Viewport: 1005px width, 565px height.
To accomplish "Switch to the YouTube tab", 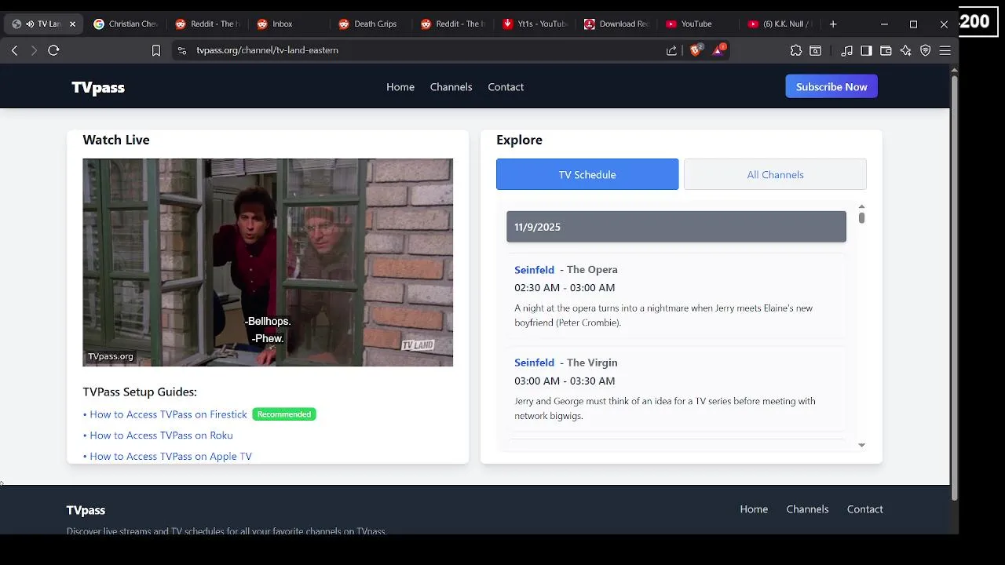I will 697,24.
